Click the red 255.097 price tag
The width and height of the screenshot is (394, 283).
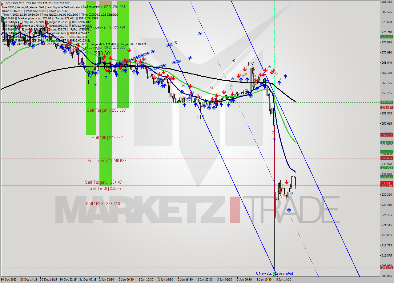coord(387,108)
